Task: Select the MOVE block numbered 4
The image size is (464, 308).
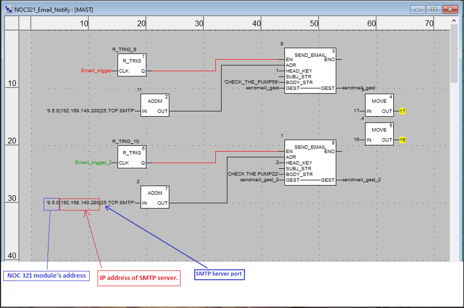Action: click(x=379, y=105)
